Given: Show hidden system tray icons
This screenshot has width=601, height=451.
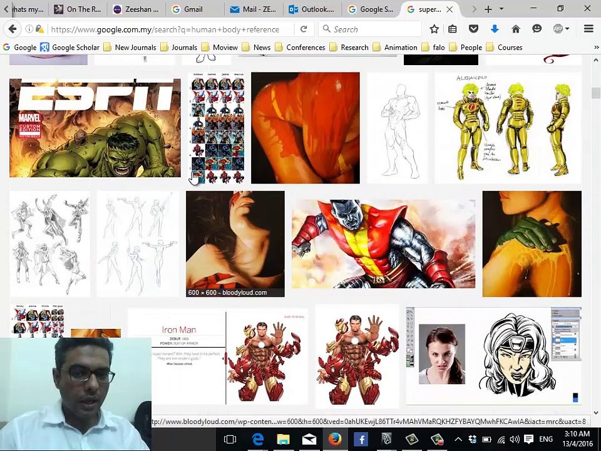Looking at the screenshot, I should (x=458, y=439).
